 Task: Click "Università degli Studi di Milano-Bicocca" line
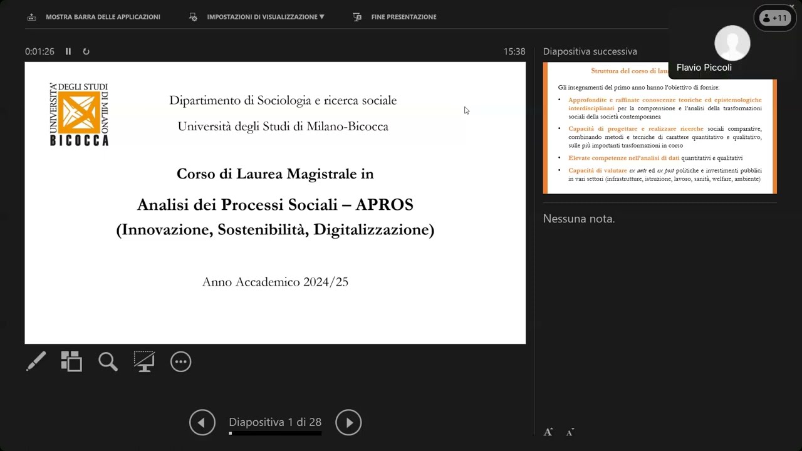point(283,127)
